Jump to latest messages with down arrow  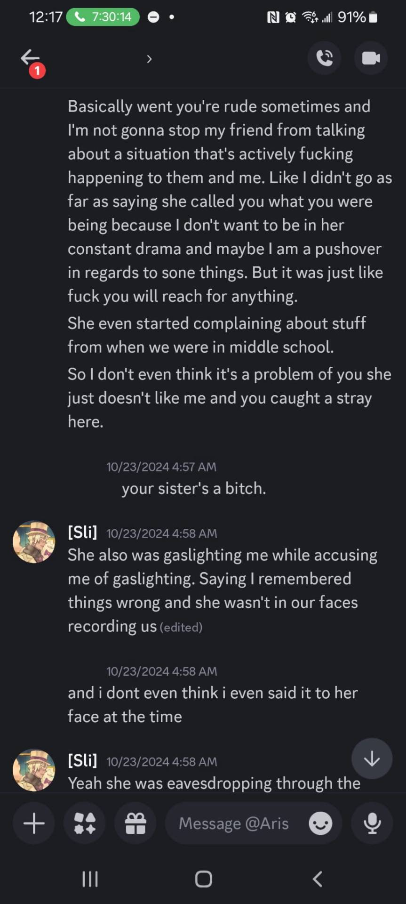pyautogui.click(x=372, y=759)
